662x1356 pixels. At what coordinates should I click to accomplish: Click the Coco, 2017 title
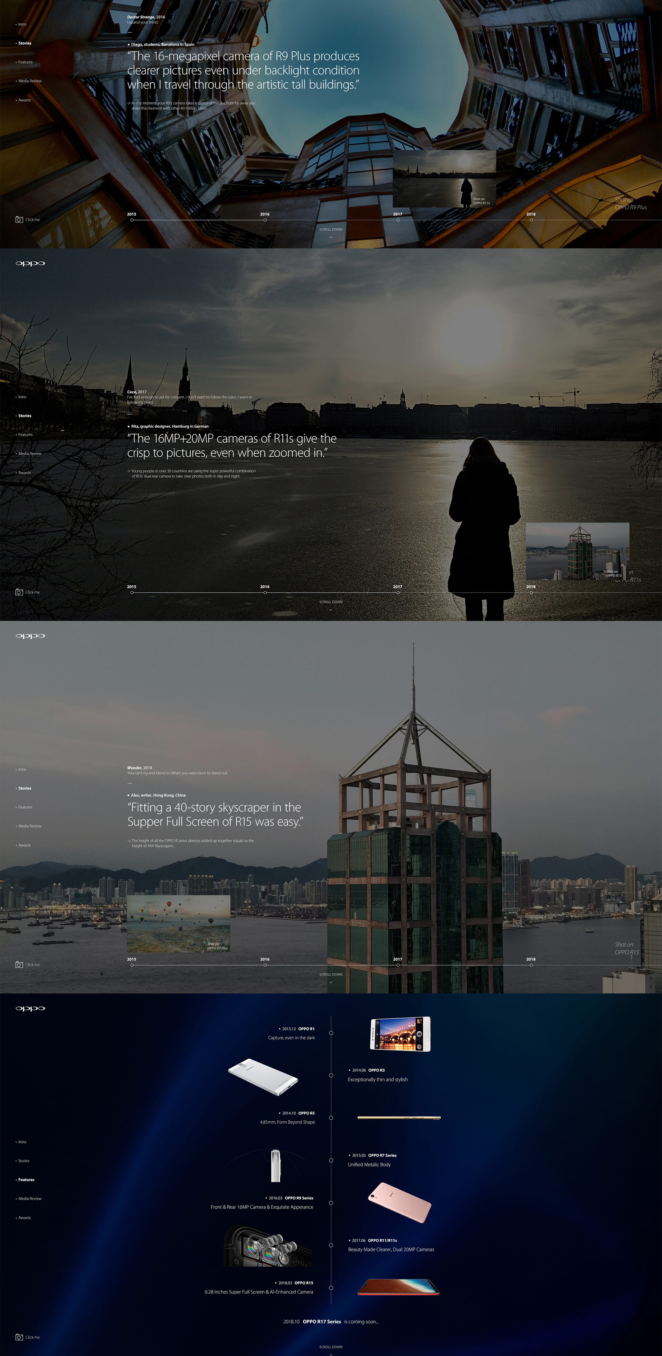tap(137, 392)
